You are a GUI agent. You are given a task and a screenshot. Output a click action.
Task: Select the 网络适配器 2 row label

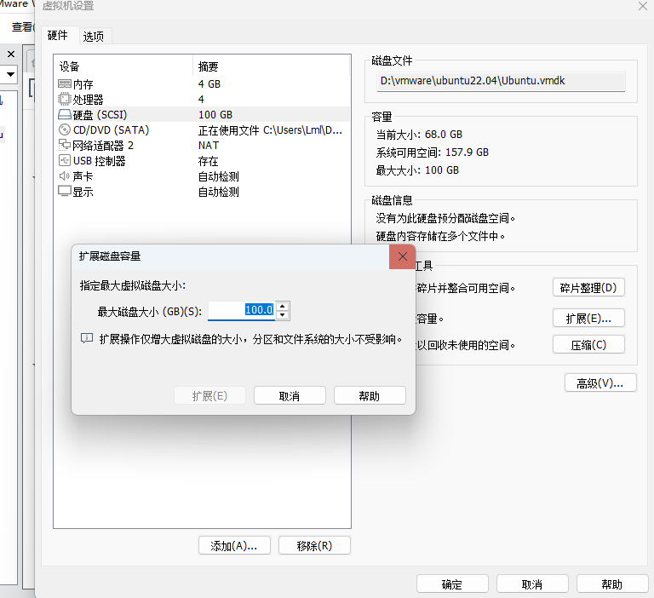pyautogui.click(x=103, y=146)
